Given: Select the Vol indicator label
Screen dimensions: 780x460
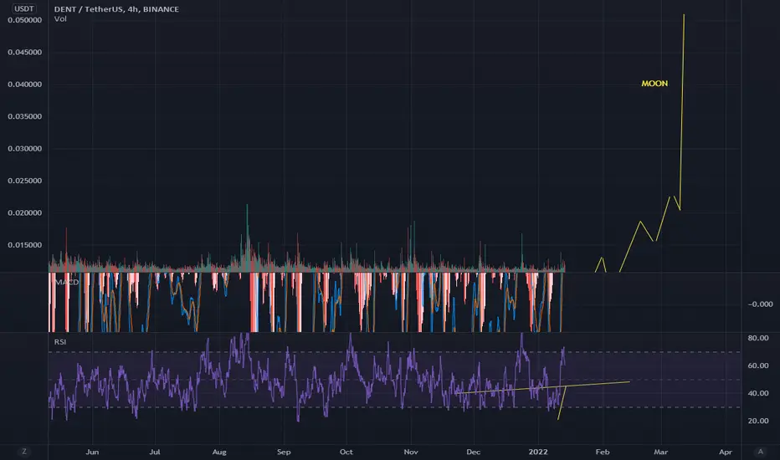Looking at the screenshot, I should pos(60,19).
